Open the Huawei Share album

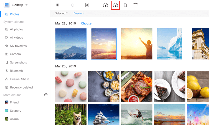(19, 79)
